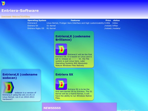Image resolution: width=148 pixels, height=111 pixels.
Task: Open the Webring link in the header
Action: pos(16,16)
